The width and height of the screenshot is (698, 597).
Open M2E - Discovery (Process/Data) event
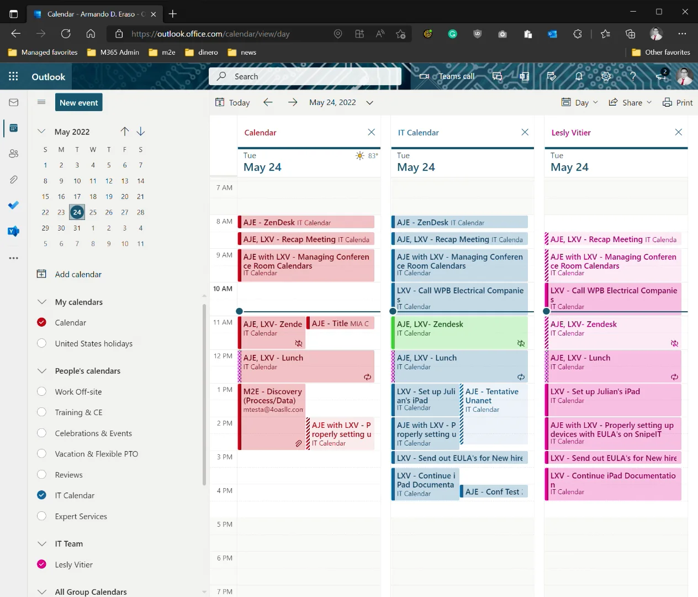[271, 417]
